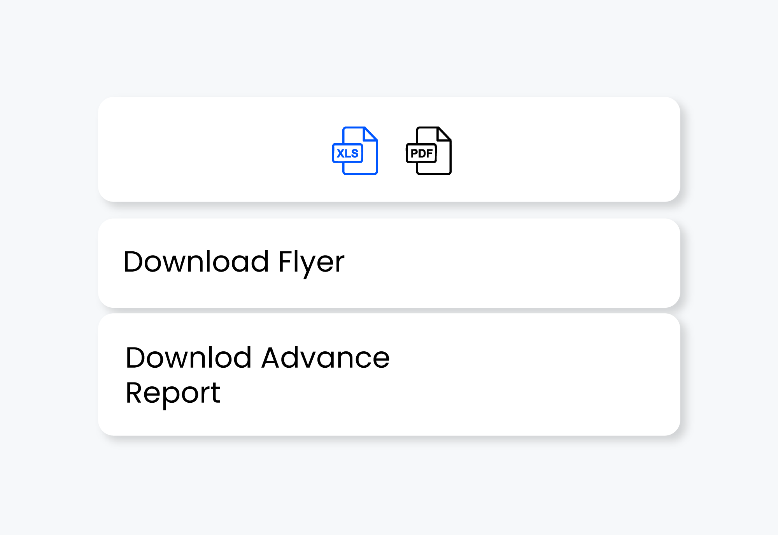Select the XLS label badge
This screenshot has height=535, width=778.
pyautogui.click(x=347, y=153)
